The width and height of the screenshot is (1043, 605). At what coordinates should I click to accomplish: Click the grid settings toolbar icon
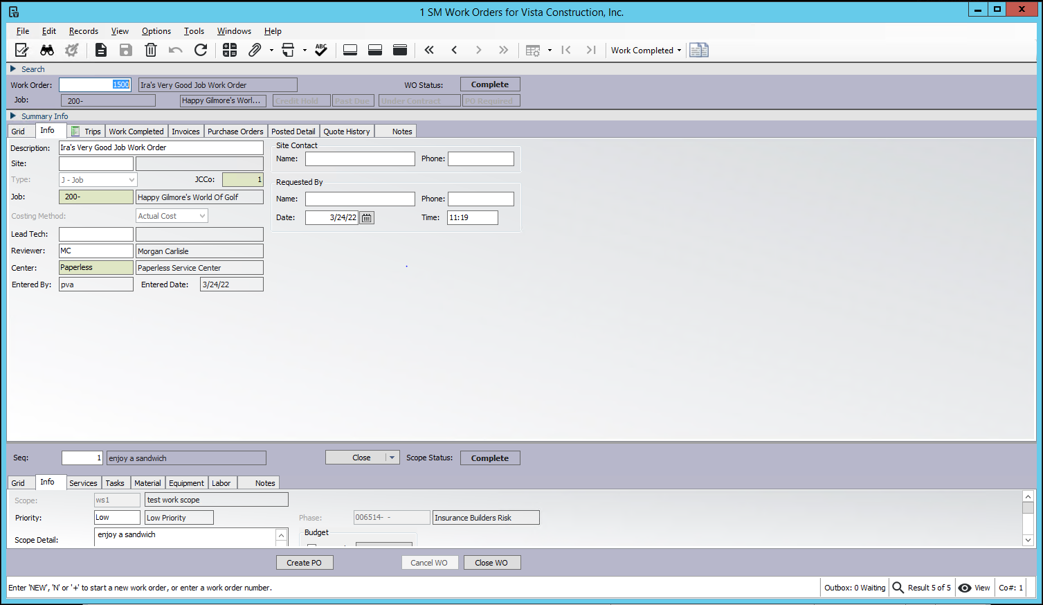pos(532,51)
